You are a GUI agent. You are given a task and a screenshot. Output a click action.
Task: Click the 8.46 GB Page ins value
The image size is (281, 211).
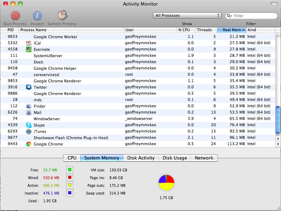tap(116, 178)
